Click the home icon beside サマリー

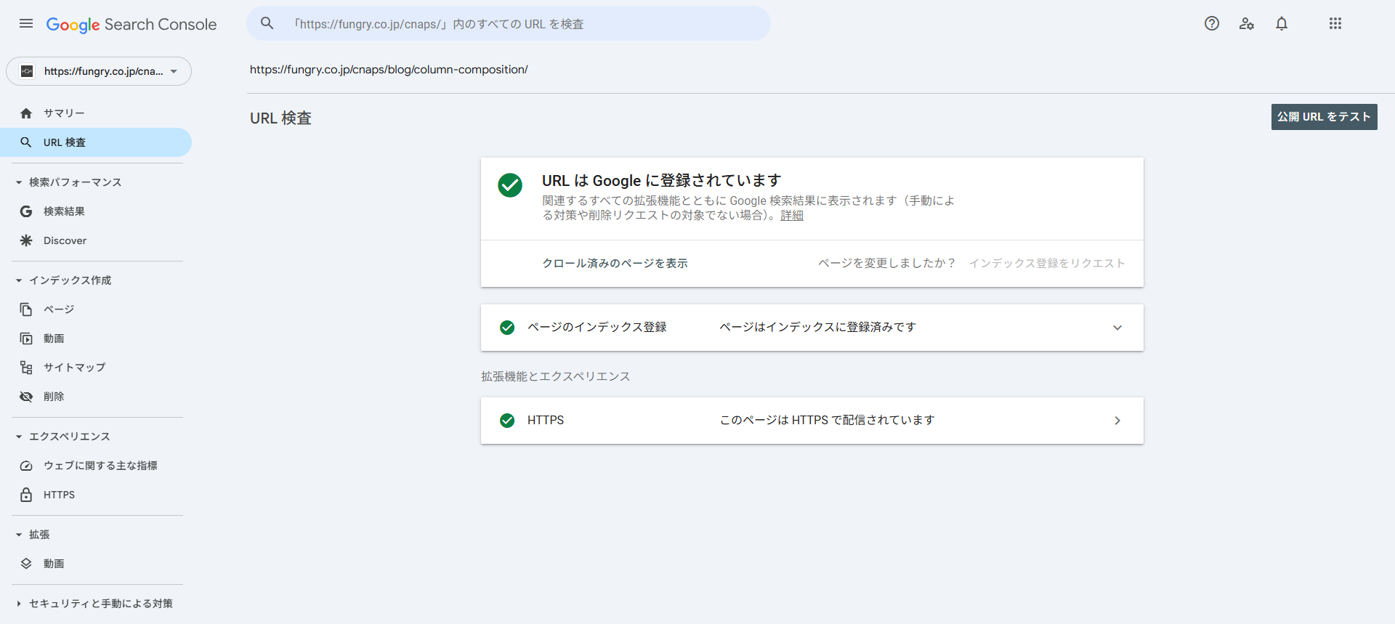coord(26,113)
